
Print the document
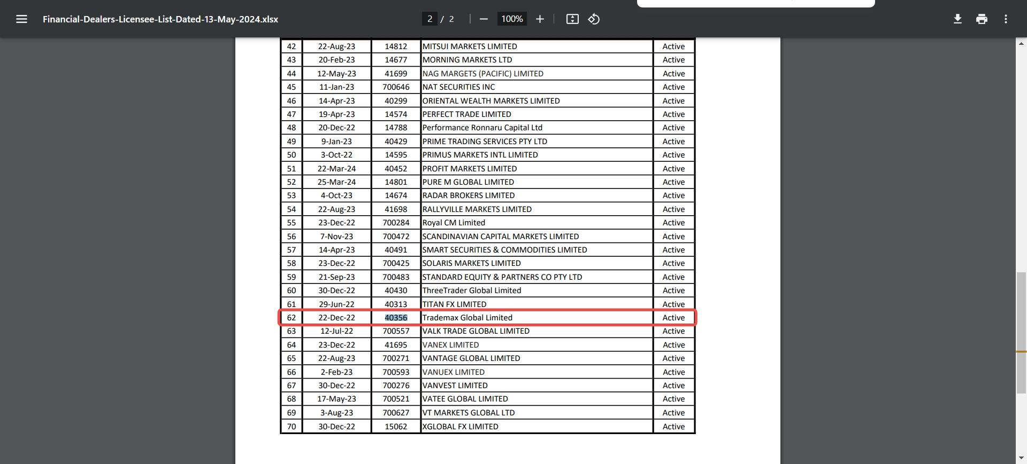coord(982,19)
